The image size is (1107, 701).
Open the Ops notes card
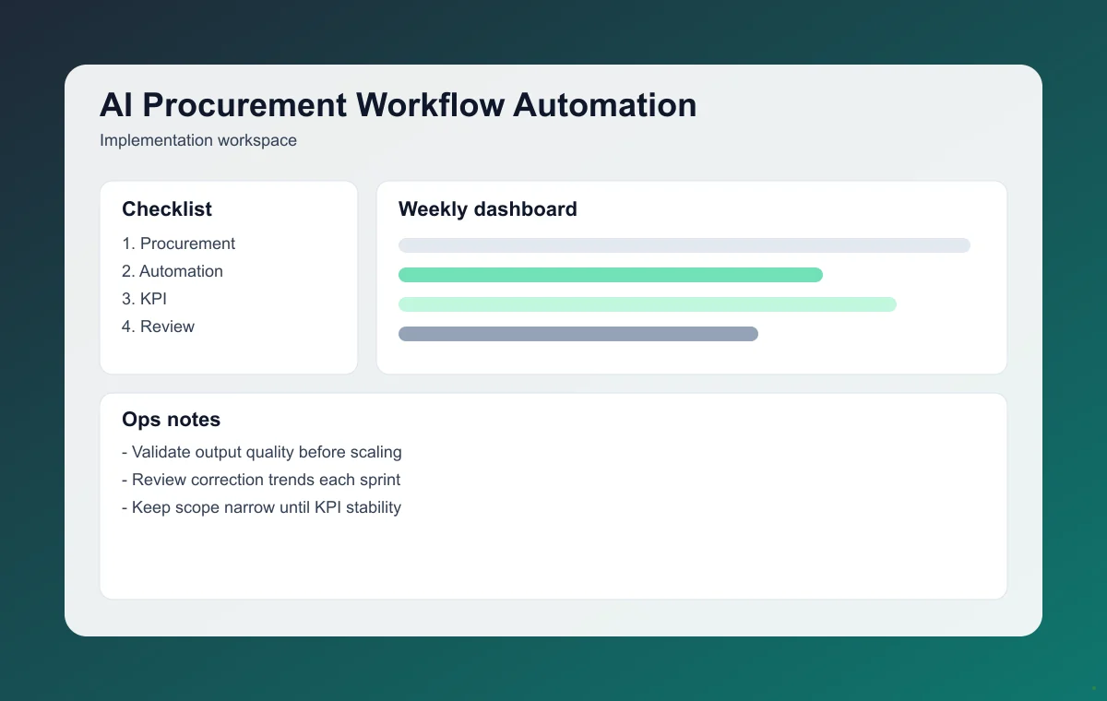pos(553,495)
